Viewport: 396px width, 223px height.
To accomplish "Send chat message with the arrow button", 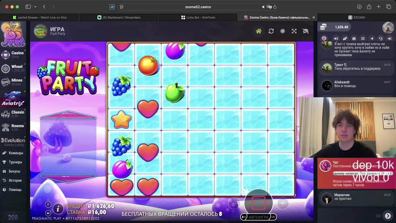I will pyautogui.click(x=388, y=216).
